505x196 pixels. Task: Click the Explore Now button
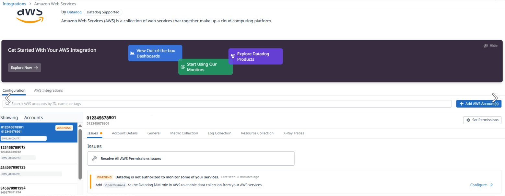point(25,67)
